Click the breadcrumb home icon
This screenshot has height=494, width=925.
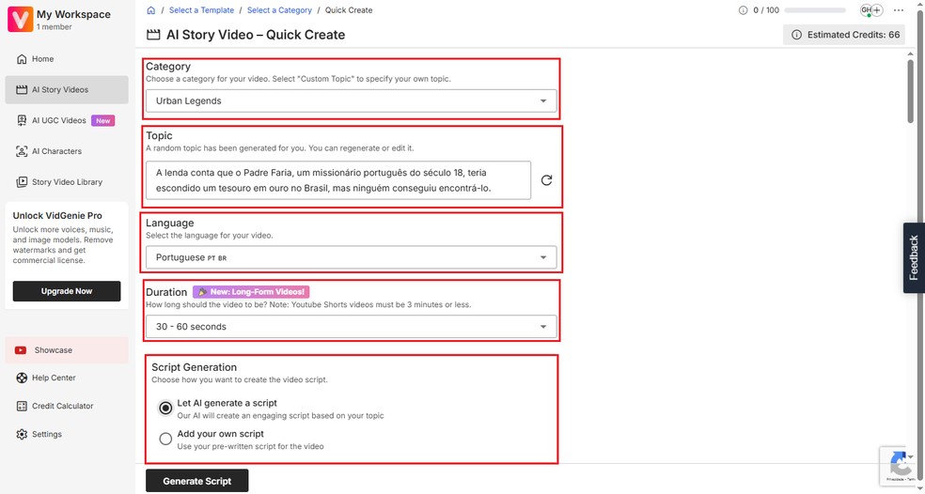click(151, 10)
